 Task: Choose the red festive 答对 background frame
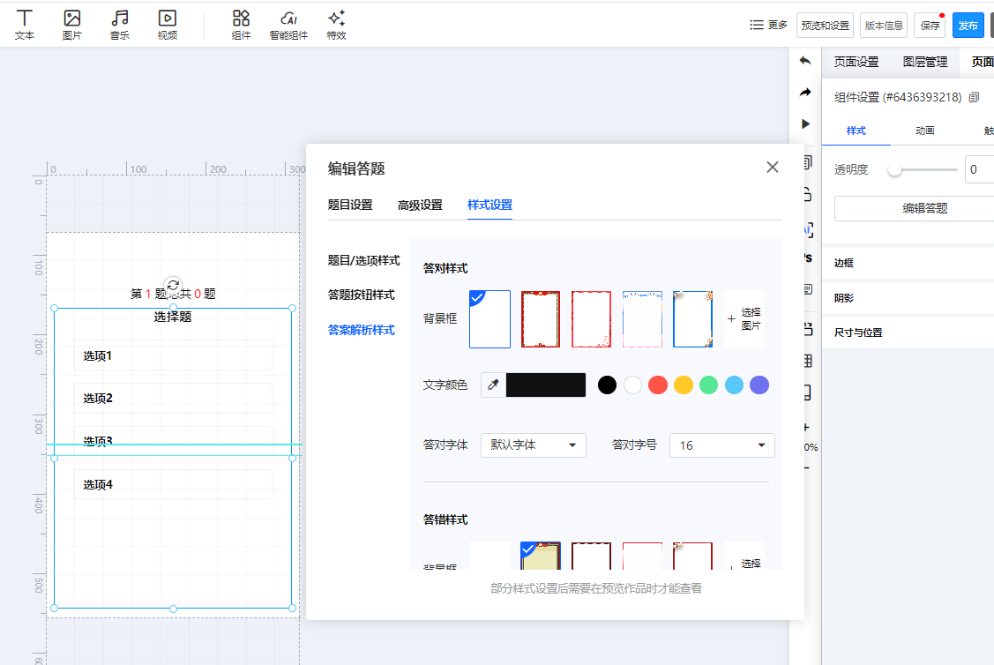[541, 319]
